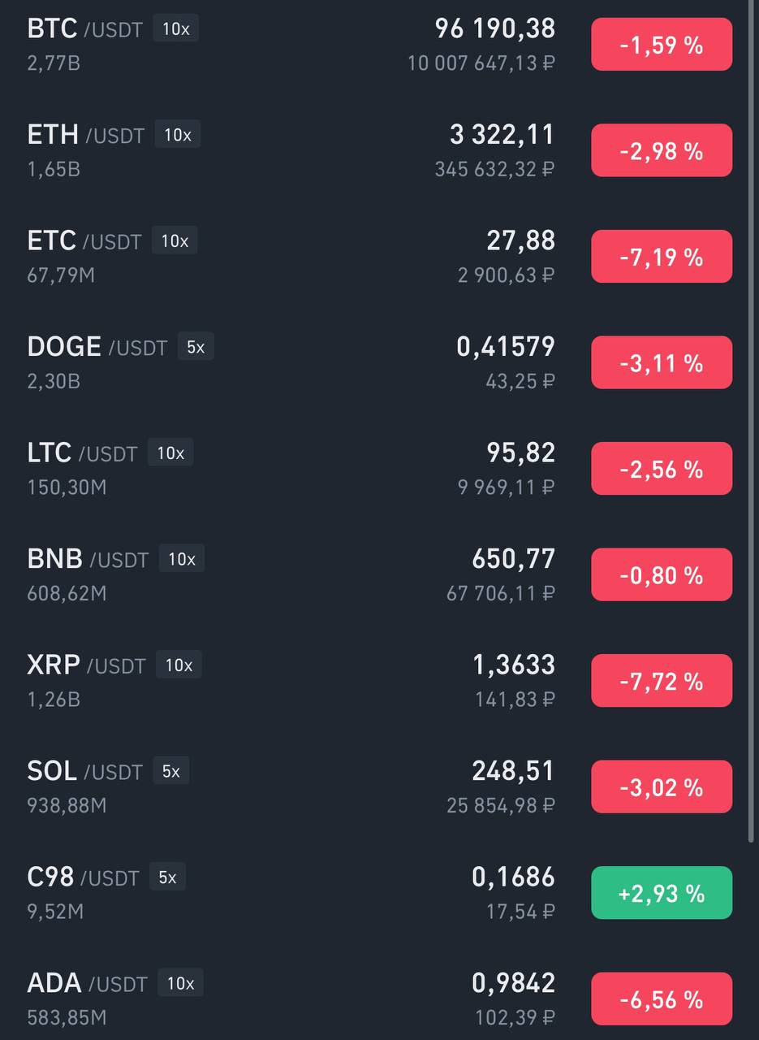The height and width of the screenshot is (1040, 759).
Task: Click the vertical scrollbar on the right edge
Action: pyautogui.click(x=752, y=421)
